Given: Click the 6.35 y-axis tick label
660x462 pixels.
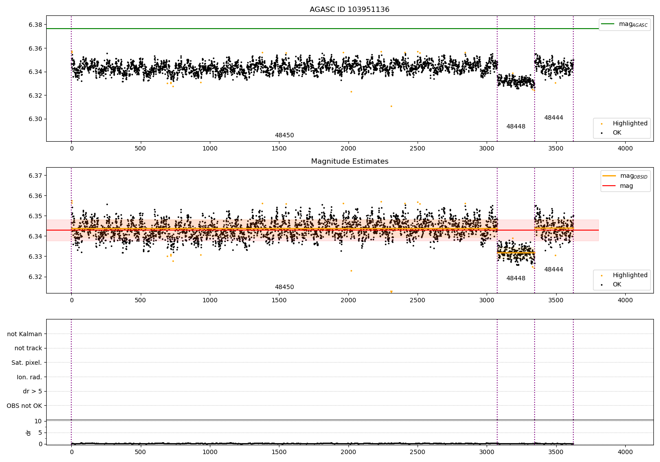Looking at the screenshot, I should [x=36, y=216].
